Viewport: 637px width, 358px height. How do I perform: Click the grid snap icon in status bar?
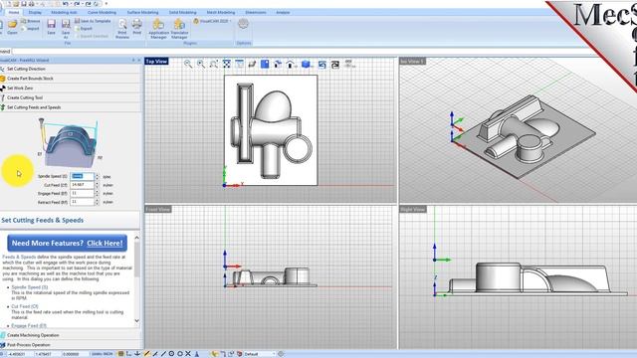[120, 354]
